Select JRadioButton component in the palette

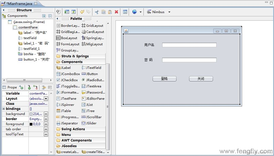tap(93, 80)
